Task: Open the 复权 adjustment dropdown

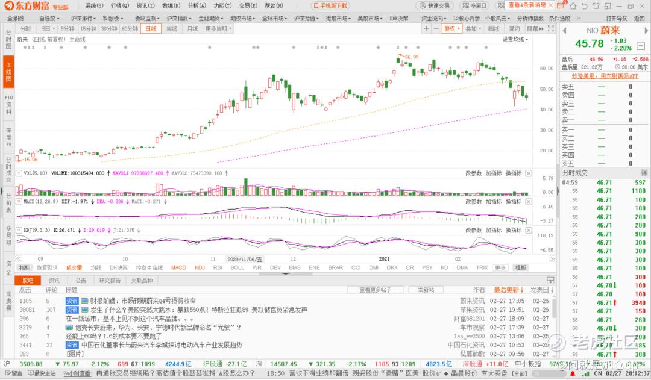Action: pyautogui.click(x=452, y=29)
